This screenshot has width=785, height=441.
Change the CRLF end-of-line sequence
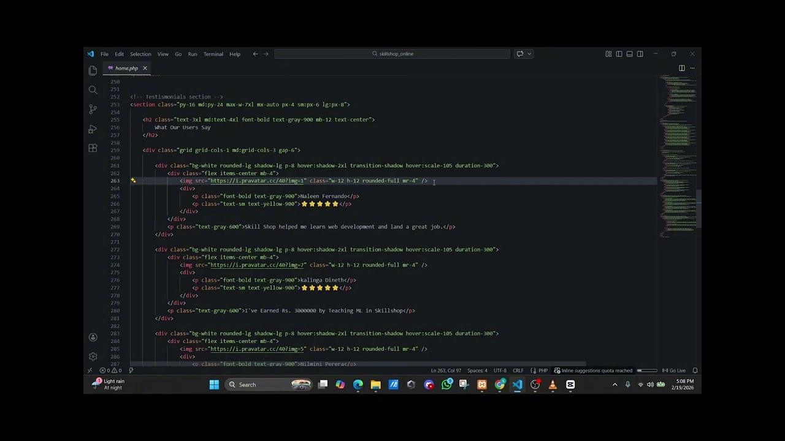tap(518, 371)
